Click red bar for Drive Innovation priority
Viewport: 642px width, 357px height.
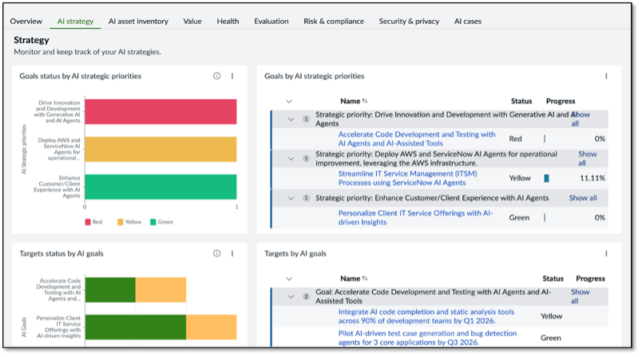click(x=160, y=112)
